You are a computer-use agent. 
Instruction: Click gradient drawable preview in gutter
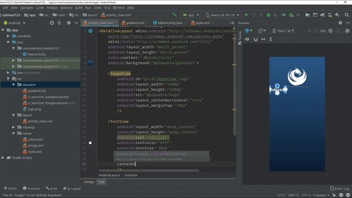[x=90, y=63]
